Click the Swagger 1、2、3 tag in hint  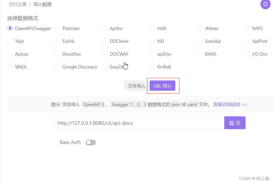point(129,105)
